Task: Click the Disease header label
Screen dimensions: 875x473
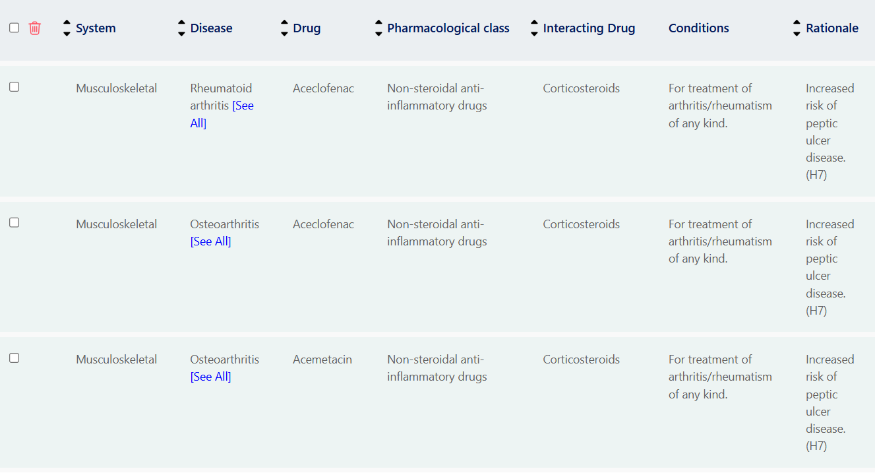Action: (x=211, y=28)
